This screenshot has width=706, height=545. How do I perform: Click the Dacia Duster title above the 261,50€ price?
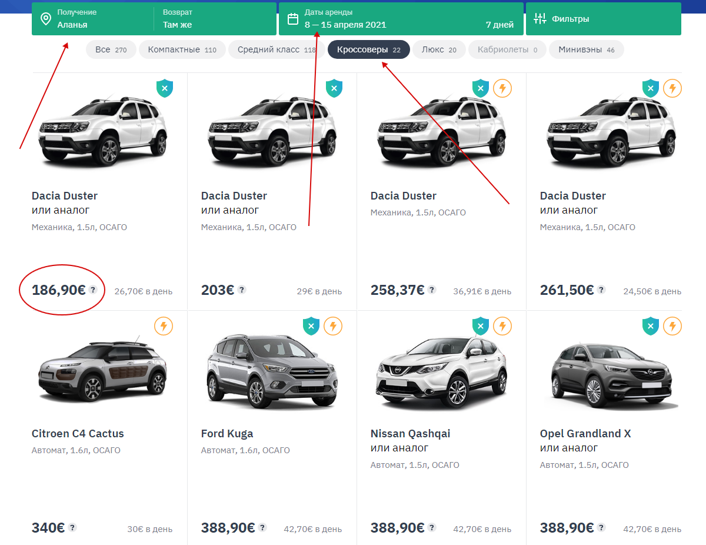click(x=573, y=196)
